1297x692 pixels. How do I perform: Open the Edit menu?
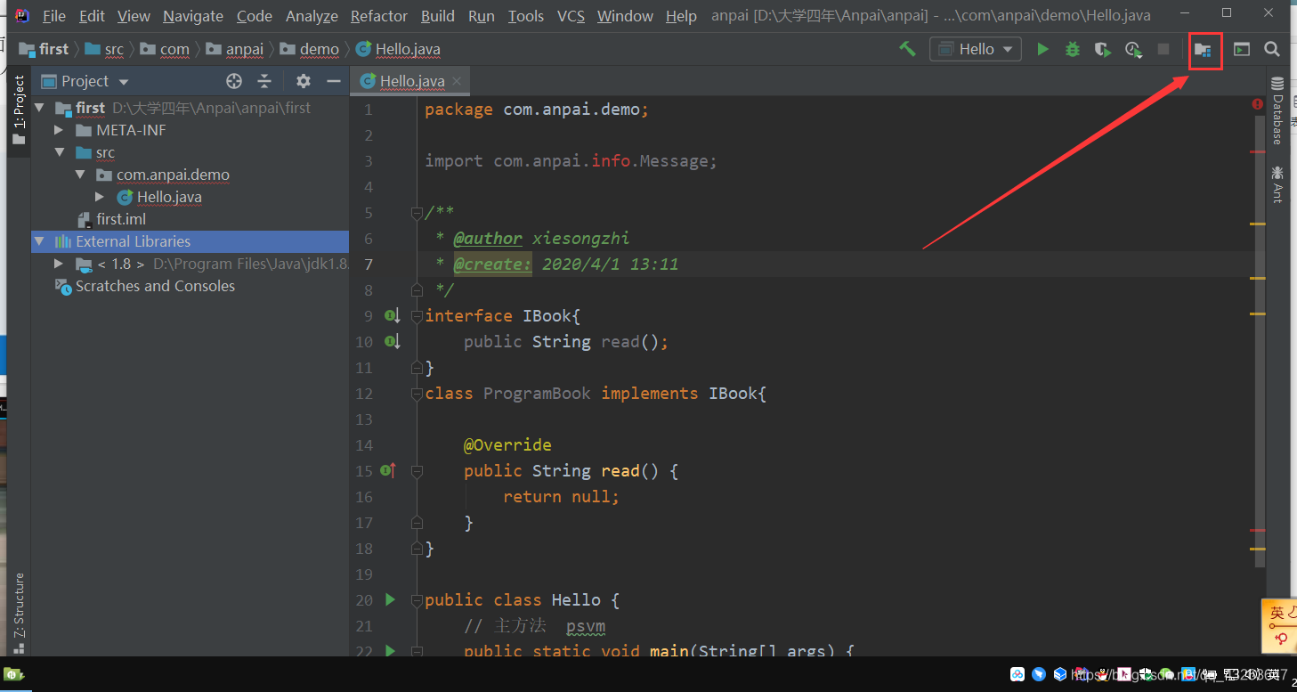click(x=92, y=16)
